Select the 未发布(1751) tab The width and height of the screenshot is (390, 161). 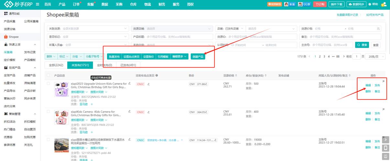pyautogui.click(x=80, y=65)
